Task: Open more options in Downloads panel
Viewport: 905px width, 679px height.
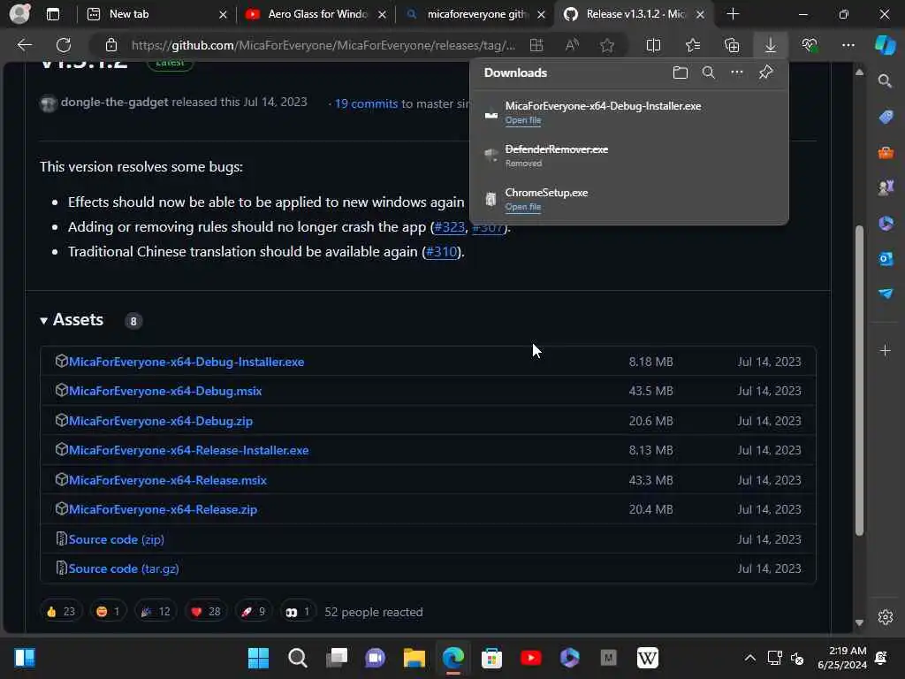Action: [x=737, y=72]
